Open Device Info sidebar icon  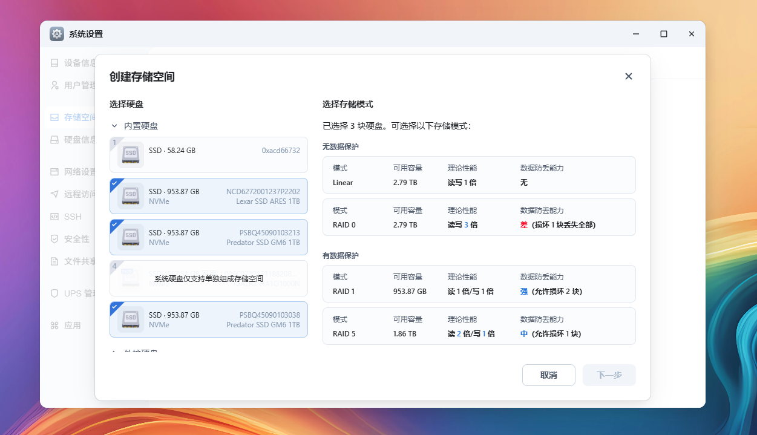point(54,63)
